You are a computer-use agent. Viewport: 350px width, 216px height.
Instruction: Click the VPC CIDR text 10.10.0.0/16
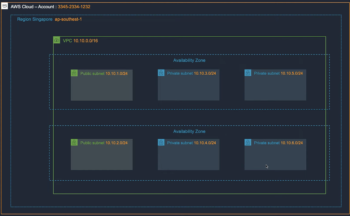[85, 41]
